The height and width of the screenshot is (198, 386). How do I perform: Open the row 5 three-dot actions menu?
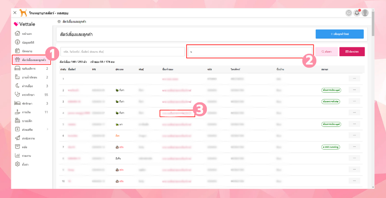[354, 124]
